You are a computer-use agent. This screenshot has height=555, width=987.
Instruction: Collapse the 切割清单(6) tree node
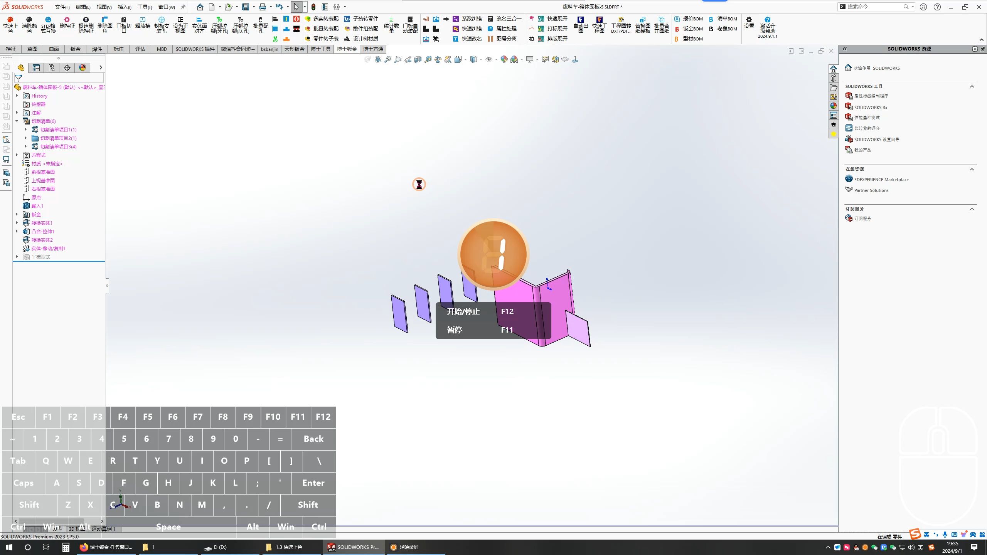click(17, 121)
